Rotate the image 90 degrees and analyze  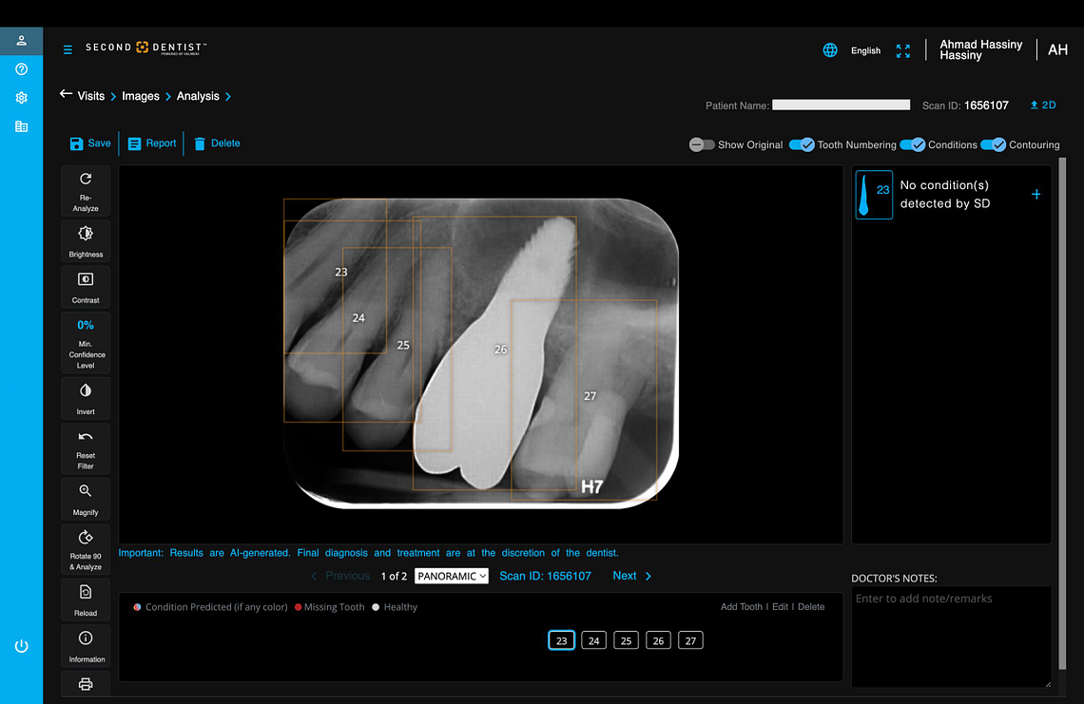[x=85, y=549]
